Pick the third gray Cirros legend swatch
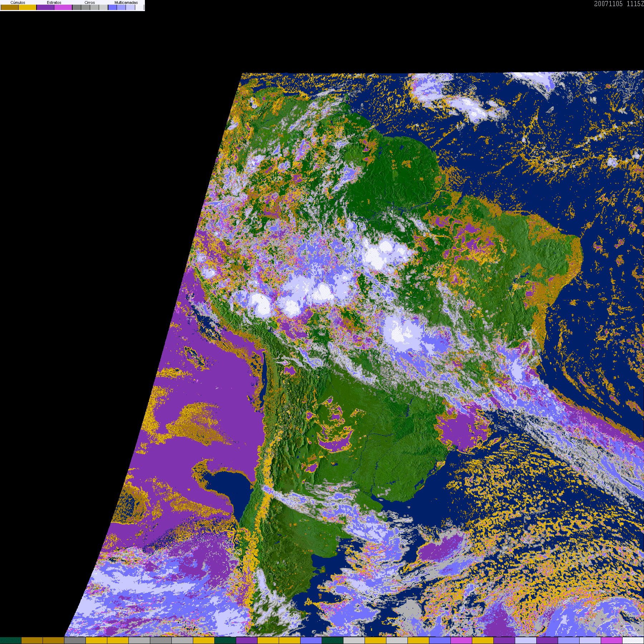The height and width of the screenshot is (644, 644). tap(94, 7)
